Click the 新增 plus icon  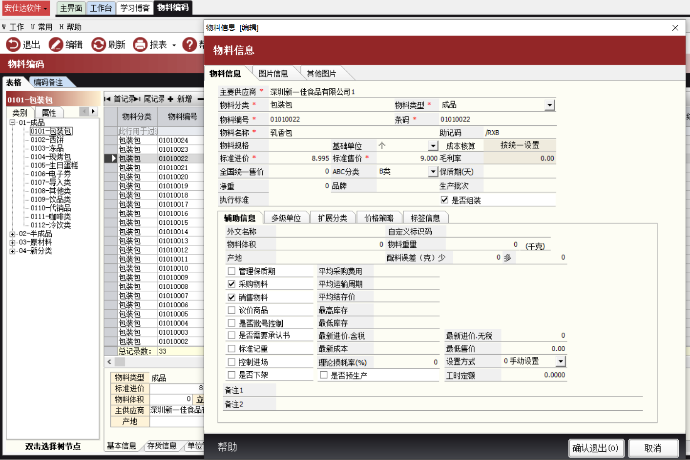[170, 99]
